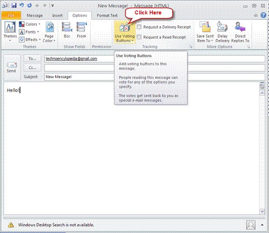This screenshot has width=269, height=233.
Task: Enable Request a Read Receipt checkbox
Action: [x=139, y=37]
